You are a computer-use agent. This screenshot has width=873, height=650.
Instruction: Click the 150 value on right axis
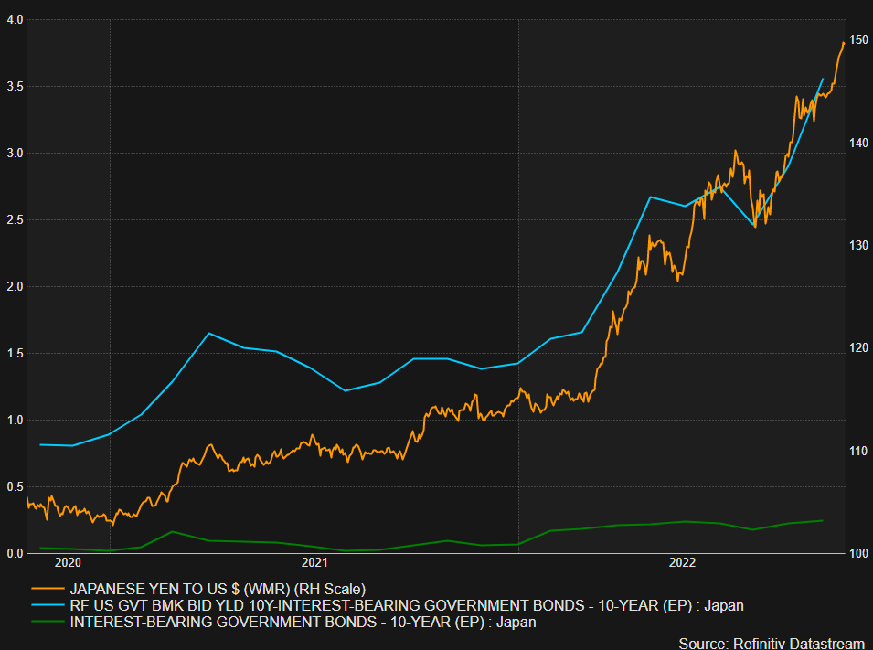pyautogui.click(x=859, y=39)
